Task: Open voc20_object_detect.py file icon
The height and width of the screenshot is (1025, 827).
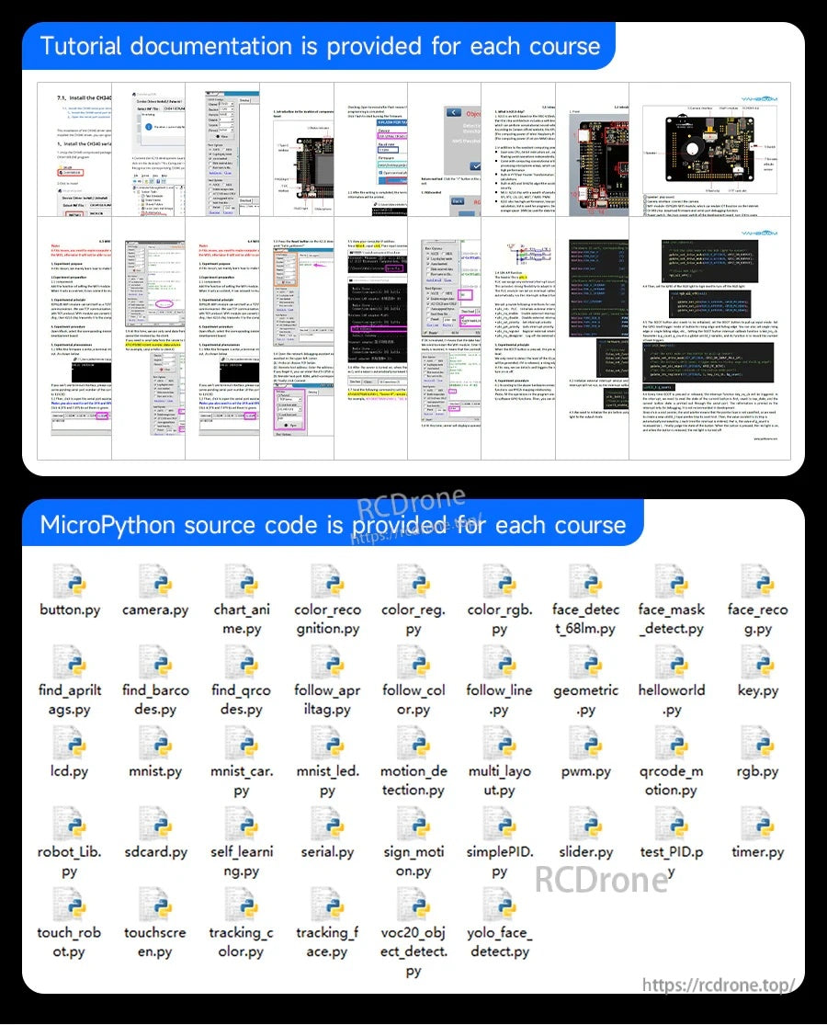Action: coord(413,904)
